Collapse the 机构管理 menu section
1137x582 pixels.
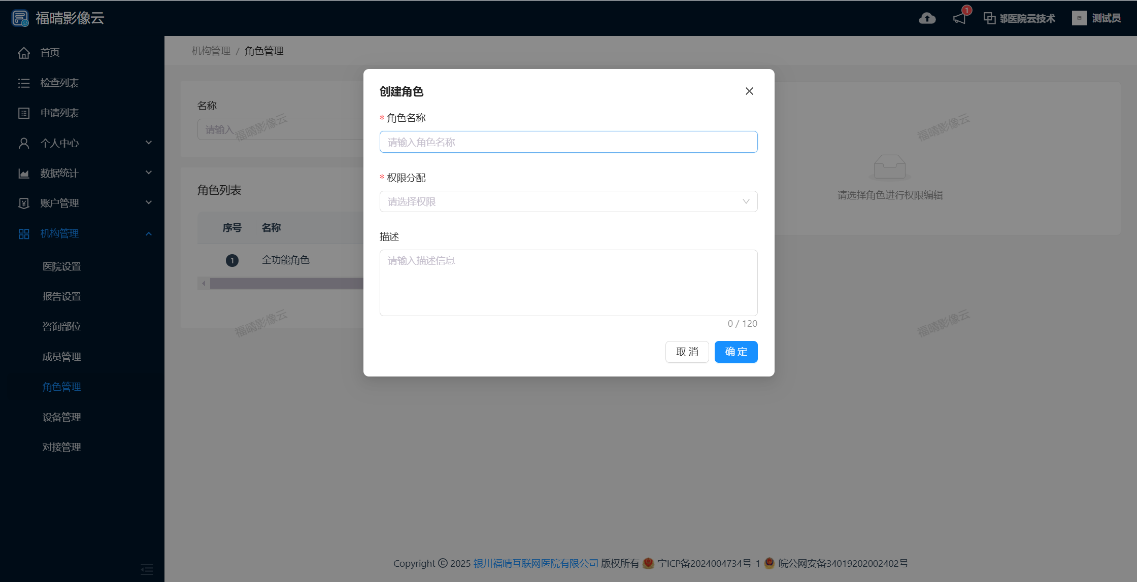tap(149, 233)
